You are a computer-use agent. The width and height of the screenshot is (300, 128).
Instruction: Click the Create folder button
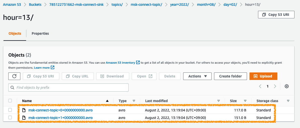coord(230,76)
